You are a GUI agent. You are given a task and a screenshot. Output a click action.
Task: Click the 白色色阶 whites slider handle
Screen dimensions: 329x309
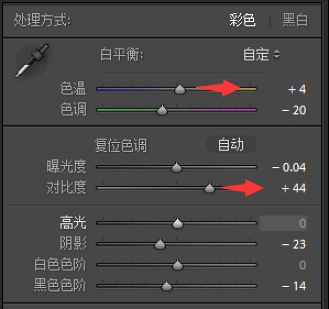tap(178, 265)
